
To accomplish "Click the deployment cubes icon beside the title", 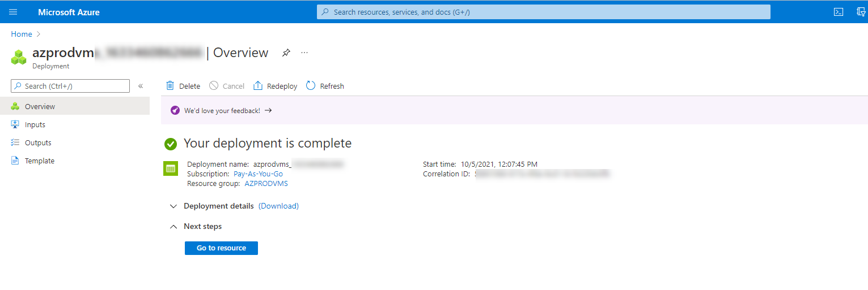I will click(x=19, y=57).
